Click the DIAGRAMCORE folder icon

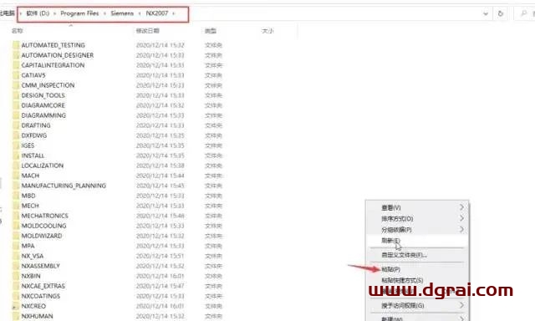click(x=16, y=105)
